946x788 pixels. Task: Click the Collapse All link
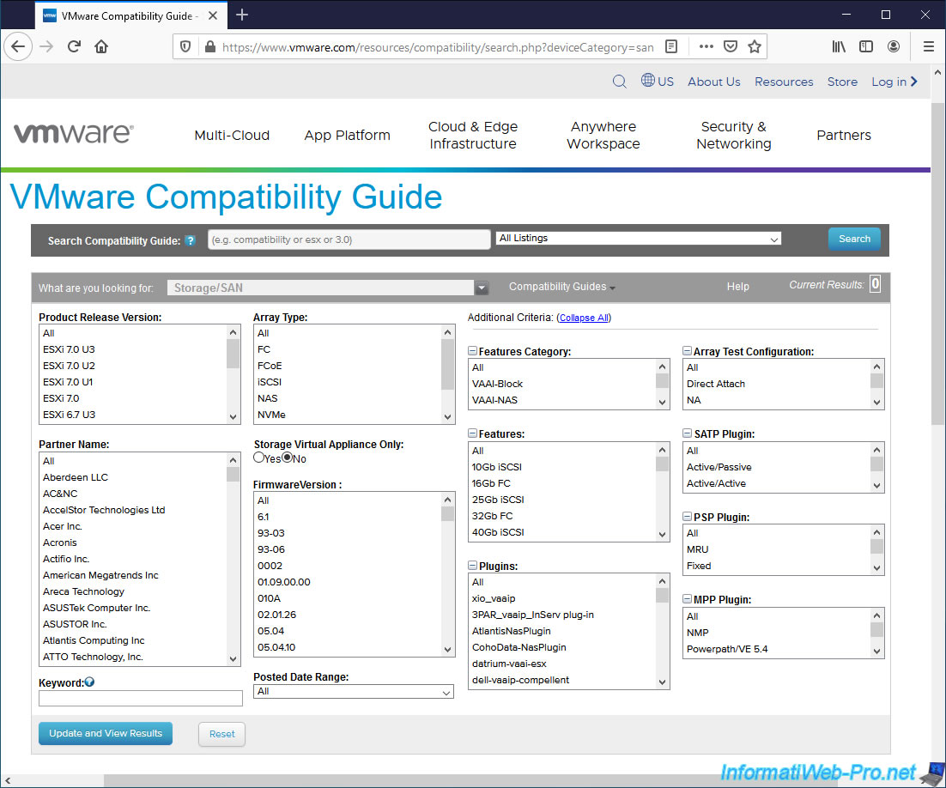click(x=584, y=318)
